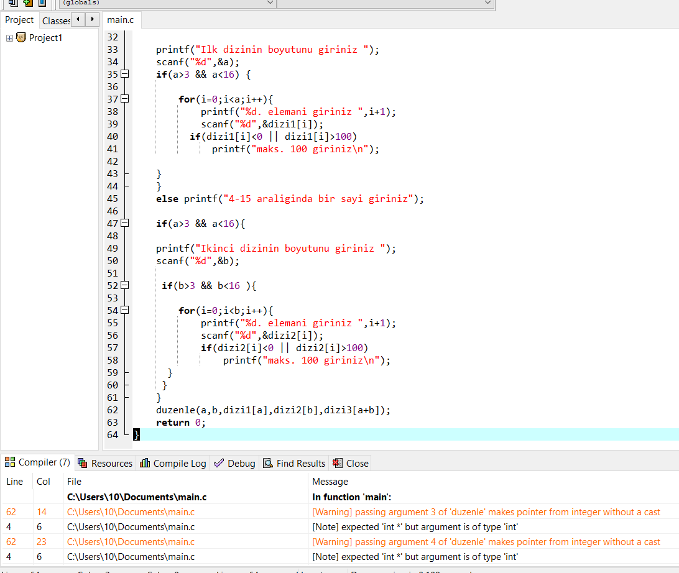Select Project1 label in project tree

(x=45, y=38)
